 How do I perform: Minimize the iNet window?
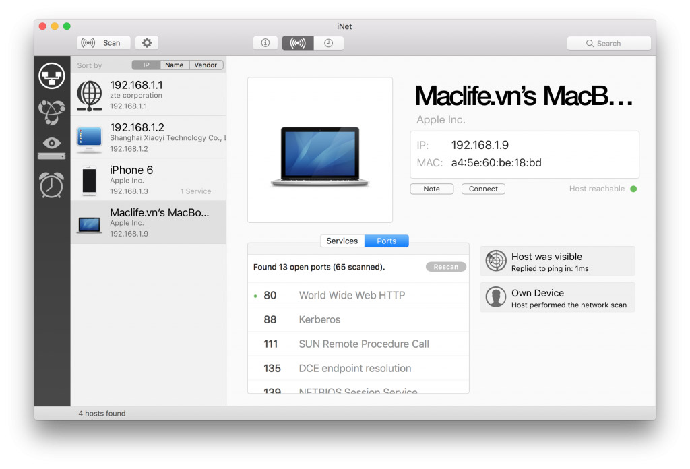[55, 26]
